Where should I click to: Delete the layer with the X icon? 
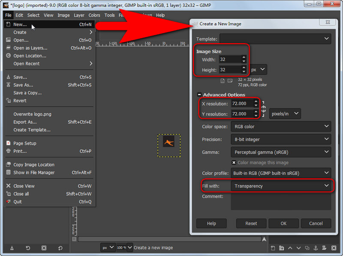[x=334, y=248]
